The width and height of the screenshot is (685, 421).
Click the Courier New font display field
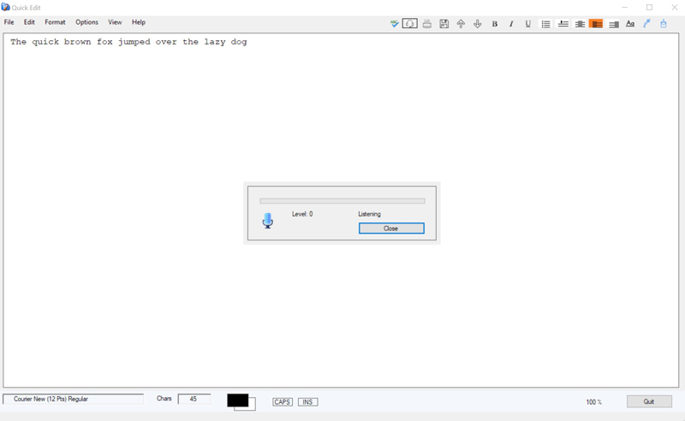(x=73, y=399)
